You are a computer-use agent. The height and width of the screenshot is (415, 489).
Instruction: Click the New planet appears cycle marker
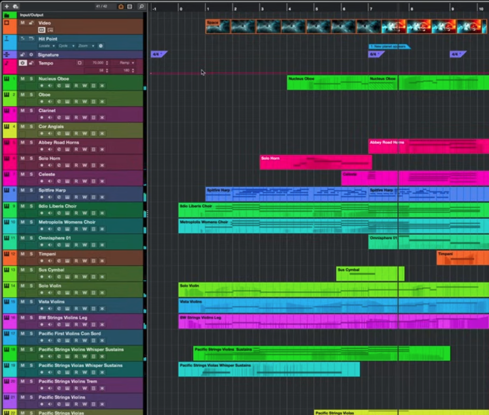point(389,47)
